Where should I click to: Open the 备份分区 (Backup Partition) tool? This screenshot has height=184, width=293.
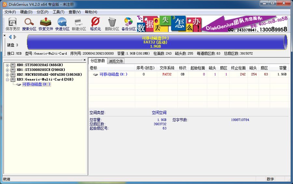[129, 24]
